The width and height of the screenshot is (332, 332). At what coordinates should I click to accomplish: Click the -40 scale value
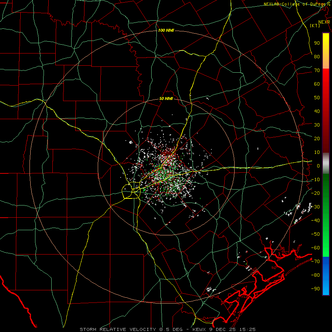click(x=315, y=221)
